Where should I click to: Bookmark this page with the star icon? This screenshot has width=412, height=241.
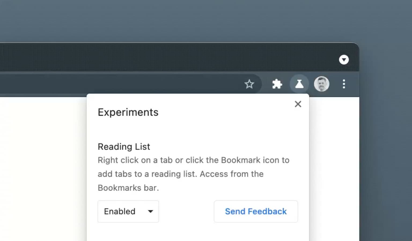249,84
